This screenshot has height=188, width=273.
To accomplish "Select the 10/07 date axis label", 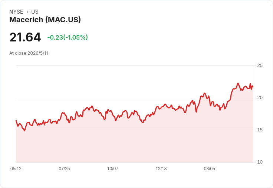I will 113,168.
